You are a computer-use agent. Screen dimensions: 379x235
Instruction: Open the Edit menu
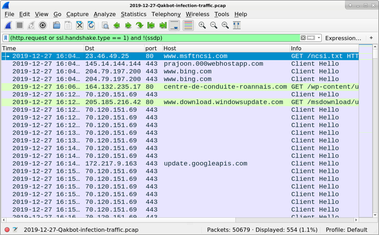pyautogui.click(x=25, y=14)
